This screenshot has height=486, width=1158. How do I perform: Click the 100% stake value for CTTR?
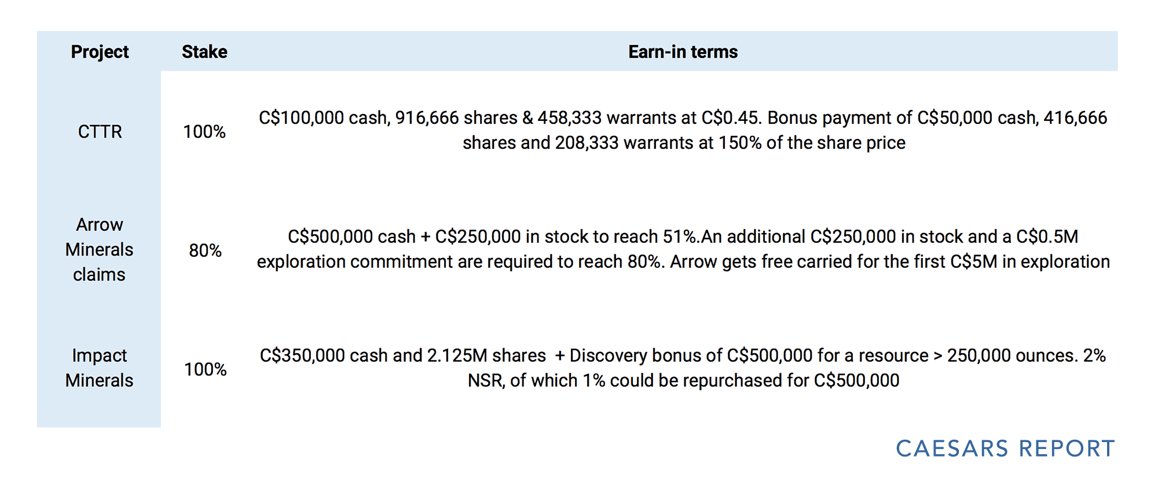204,132
